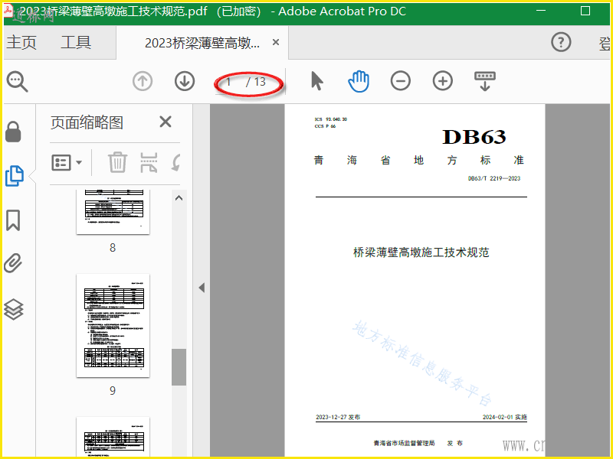Image resolution: width=613 pixels, height=459 pixels.
Task: Open thumbnail options dropdown menu
Action: (67, 162)
